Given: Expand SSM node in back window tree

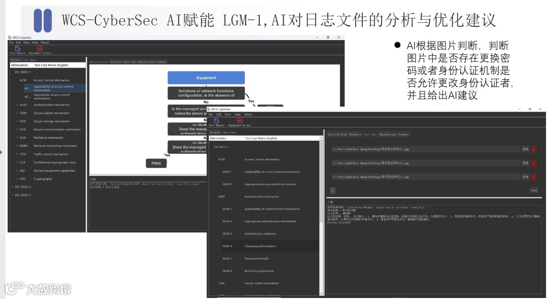Looking at the screenshot, I should coord(17,121).
